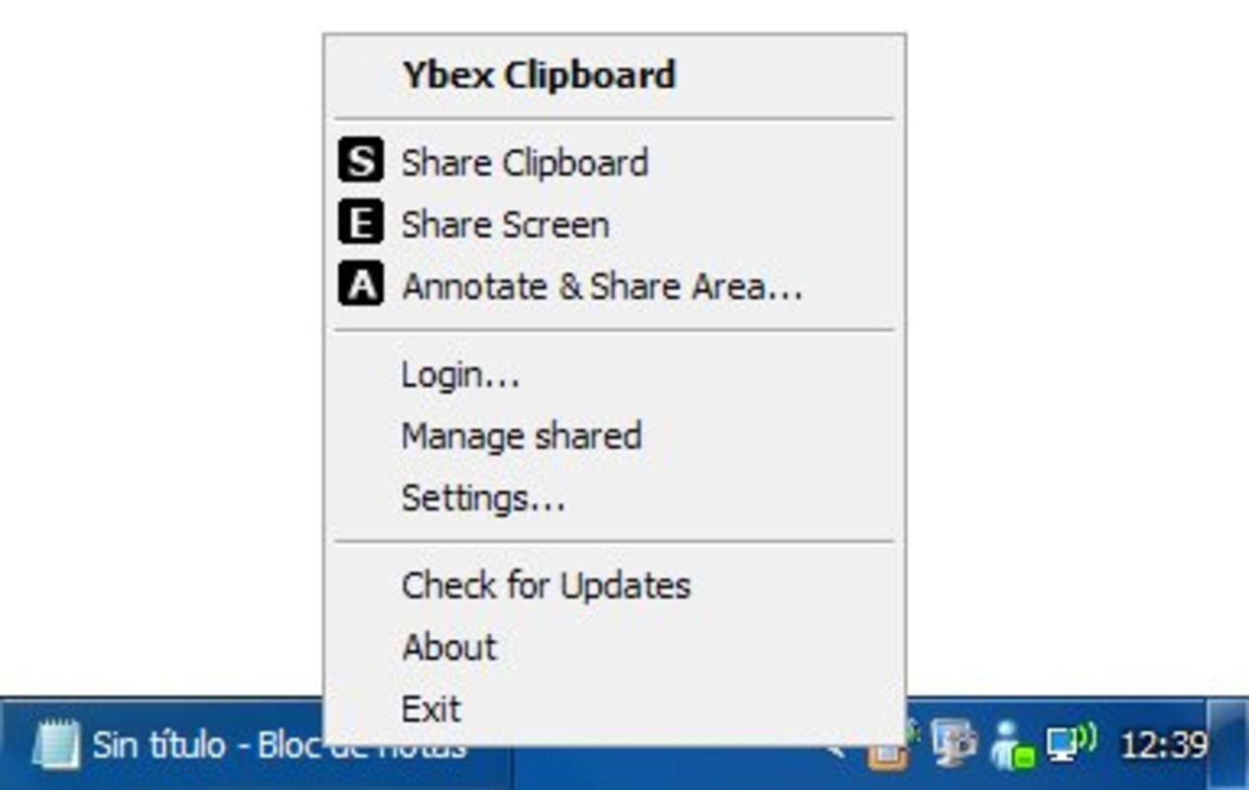Click the black A icon beside Annotate
The image size is (1249, 790).
pyautogui.click(x=361, y=284)
